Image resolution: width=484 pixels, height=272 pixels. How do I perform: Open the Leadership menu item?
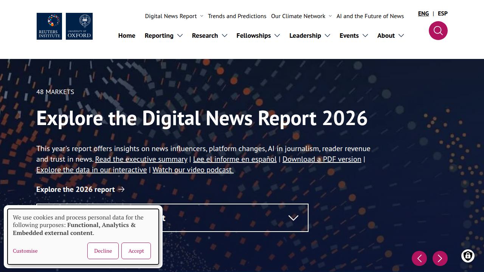pyautogui.click(x=305, y=36)
